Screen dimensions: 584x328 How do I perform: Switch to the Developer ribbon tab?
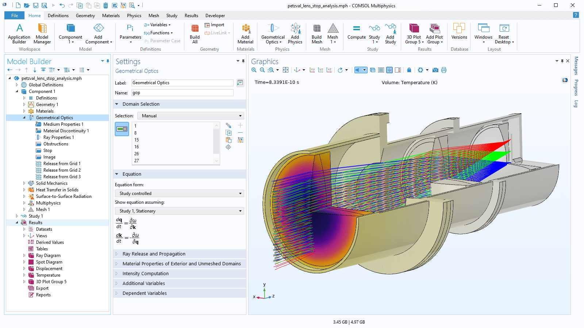[x=215, y=16]
